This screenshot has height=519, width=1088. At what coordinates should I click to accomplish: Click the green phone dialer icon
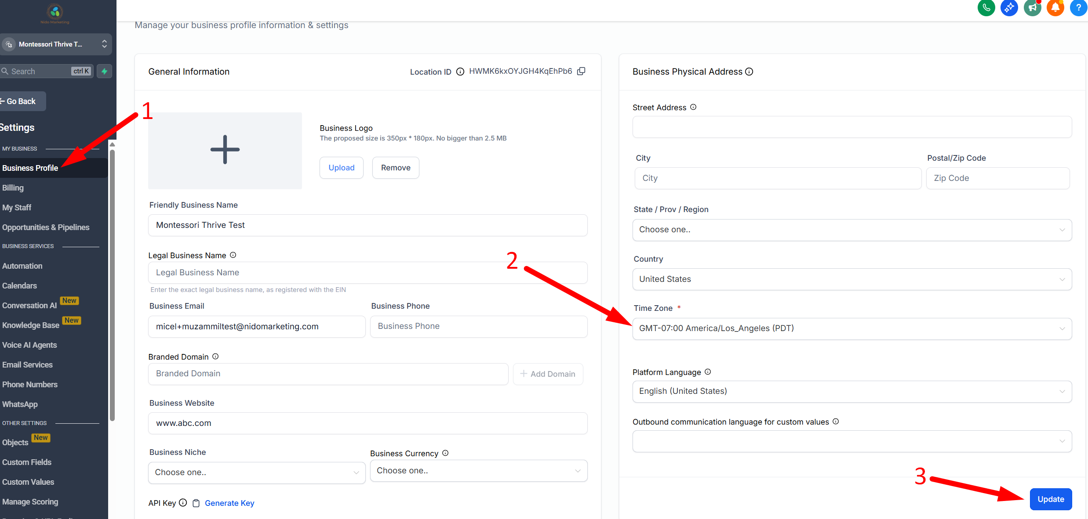[986, 7]
